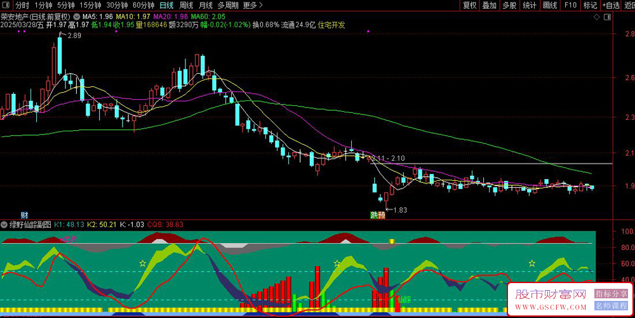Image resolution: width=635 pixels, height=318 pixels.
Task: Open the 更多 periods expander
Action: point(253,5)
